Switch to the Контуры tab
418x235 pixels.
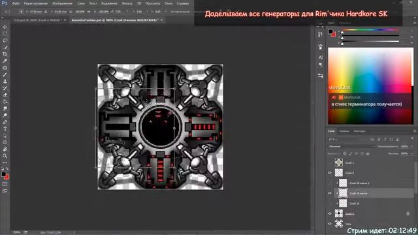tap(359, 131)
